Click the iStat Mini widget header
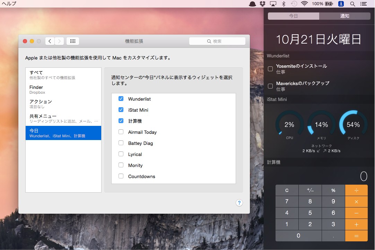 319,99
